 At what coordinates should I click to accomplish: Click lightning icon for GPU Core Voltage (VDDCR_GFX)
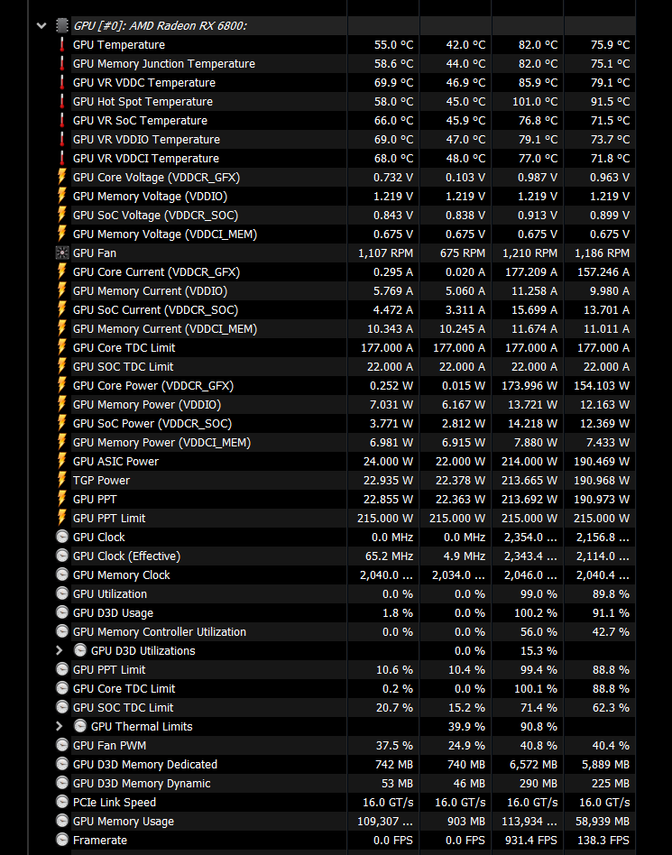pyautogui.click(x=62, y=177)
